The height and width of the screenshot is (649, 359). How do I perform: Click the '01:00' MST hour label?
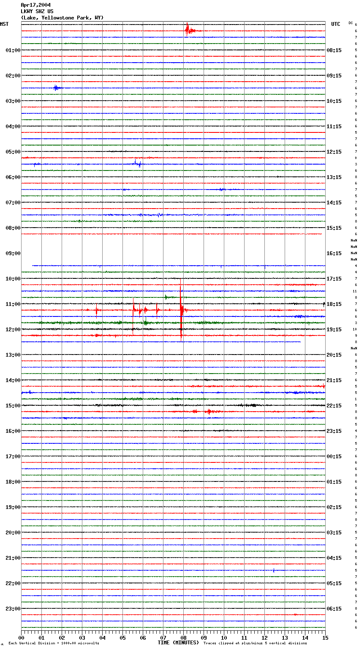(13, 50)
